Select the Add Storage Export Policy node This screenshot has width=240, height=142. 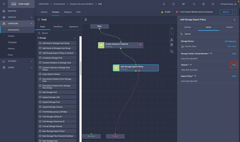click(x=136, y=68)
